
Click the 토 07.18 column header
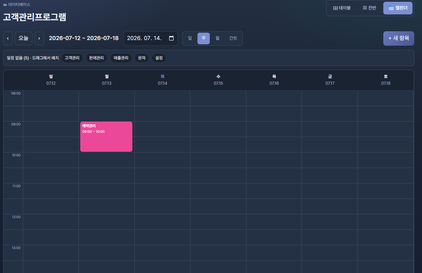click(x=386, y=80)
